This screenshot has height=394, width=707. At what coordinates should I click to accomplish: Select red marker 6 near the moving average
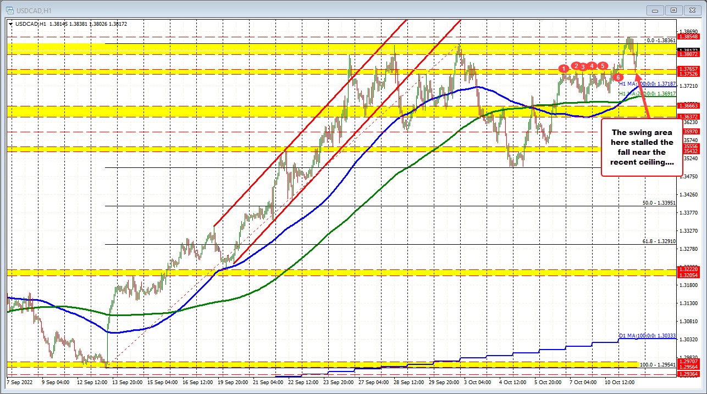[x=618, y=77]
